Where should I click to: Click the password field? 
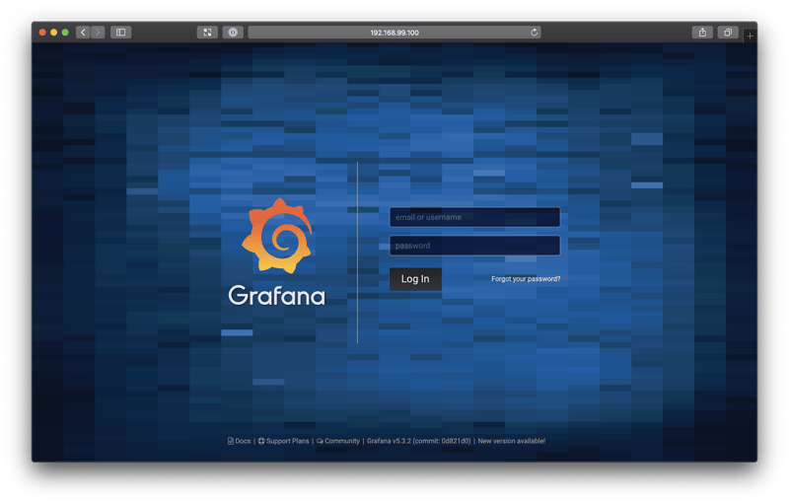pos(474,246)
